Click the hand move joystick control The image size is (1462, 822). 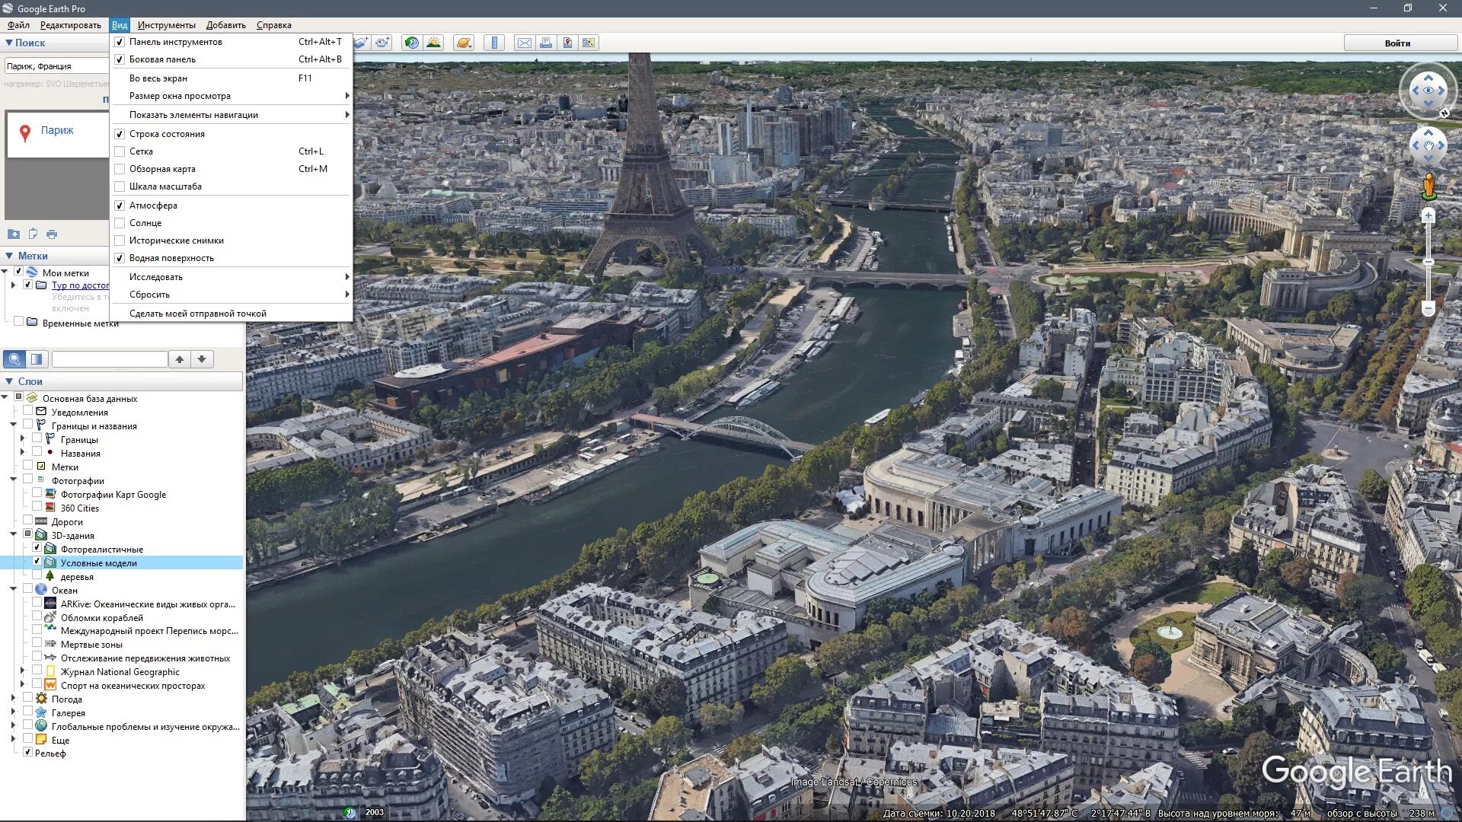coord(1428,145)
